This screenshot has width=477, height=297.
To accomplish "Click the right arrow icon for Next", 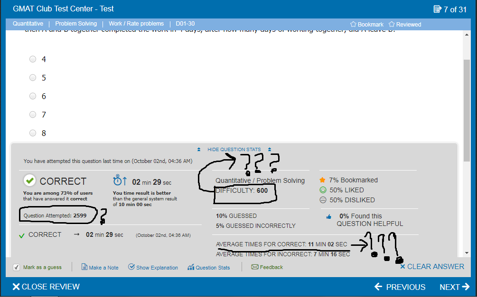I will [x=466, y=287].
